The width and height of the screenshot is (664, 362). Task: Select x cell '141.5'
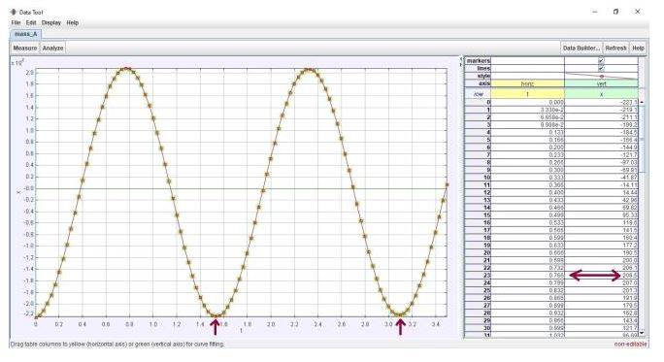coord(601,230)
